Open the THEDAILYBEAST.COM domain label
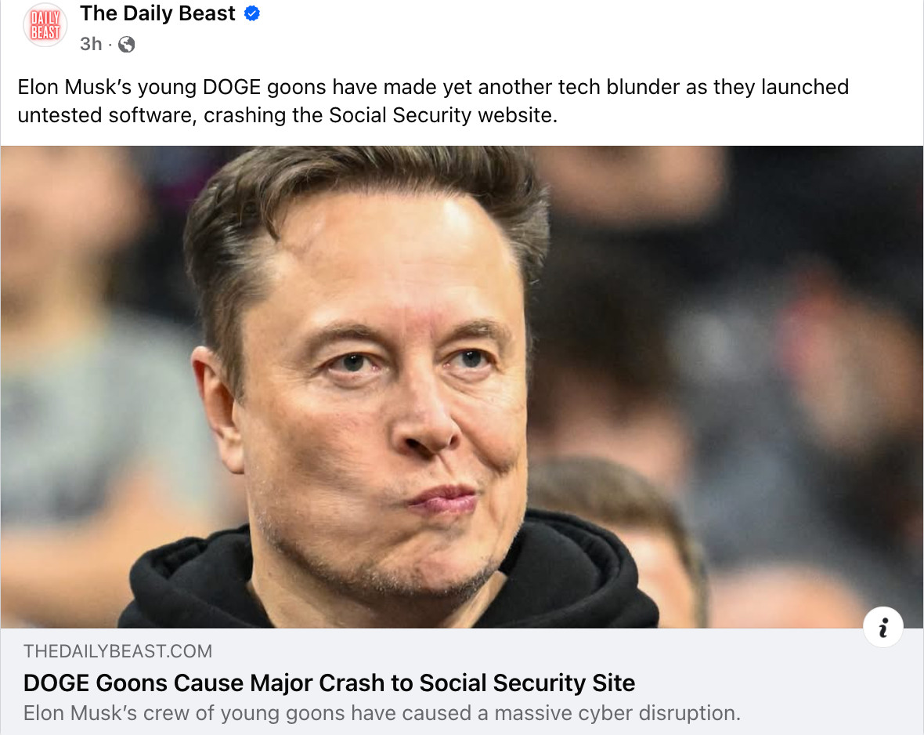 click(117, 651)
